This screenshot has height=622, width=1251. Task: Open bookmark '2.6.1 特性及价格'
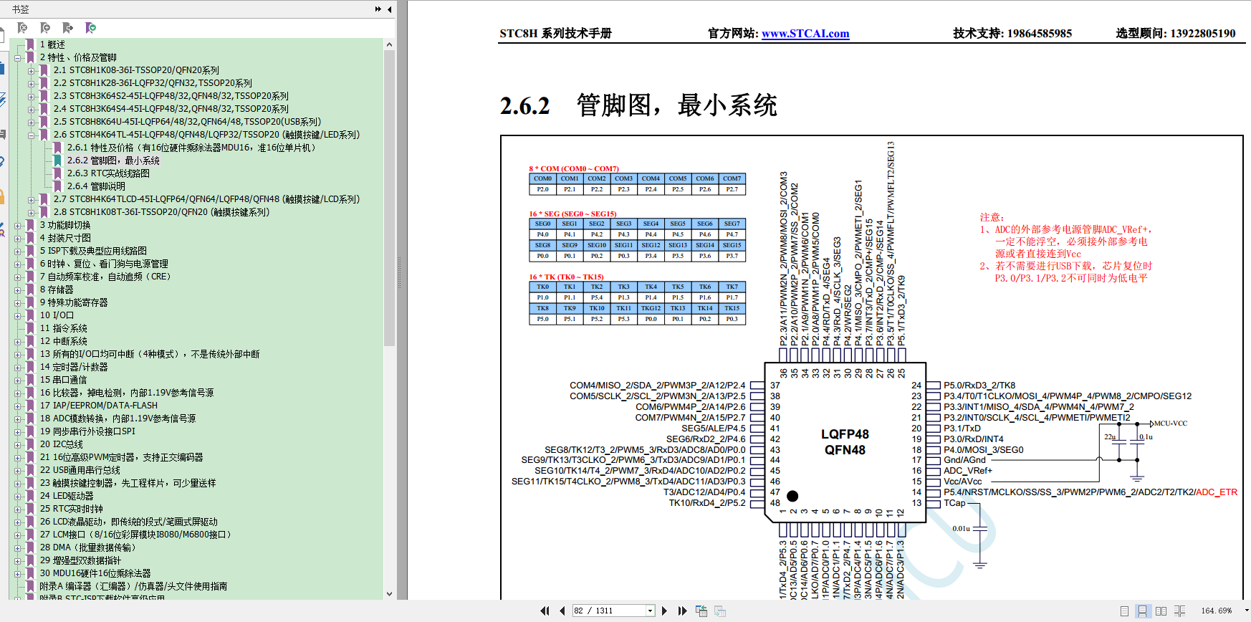pos(191,148)
